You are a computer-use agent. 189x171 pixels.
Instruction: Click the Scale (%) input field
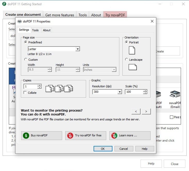click(x=134, y=92)
